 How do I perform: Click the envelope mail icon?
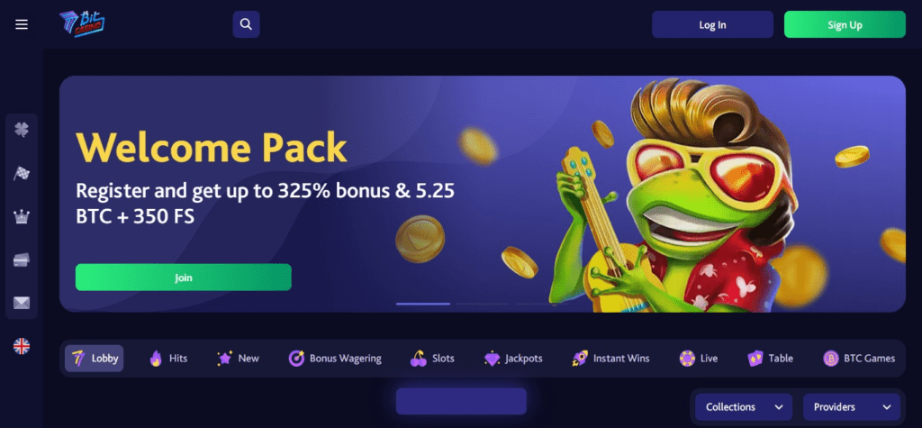click(x=22, y=303)
